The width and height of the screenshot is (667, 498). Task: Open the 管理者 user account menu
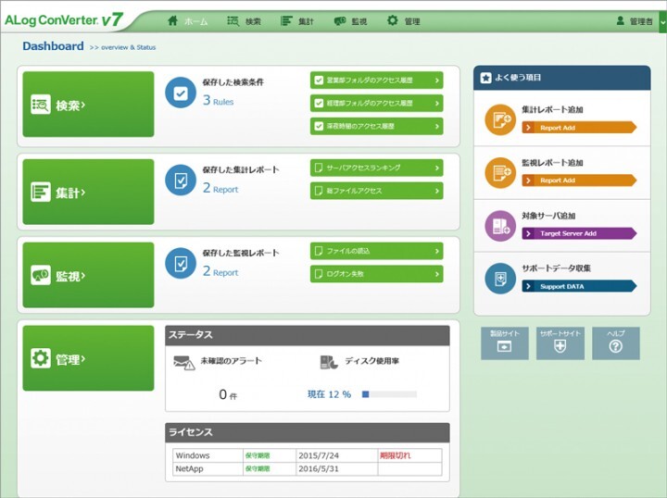[635, 20]
